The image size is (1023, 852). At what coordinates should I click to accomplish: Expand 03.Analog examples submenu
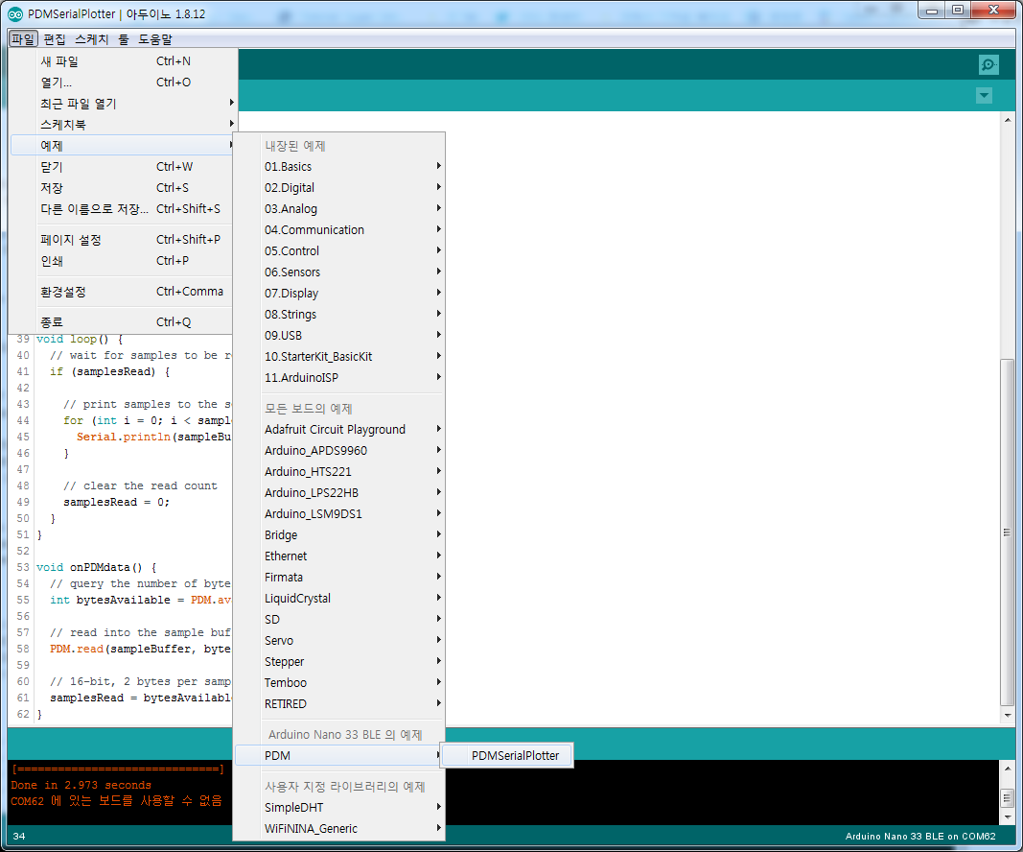(x=339, y=208)
